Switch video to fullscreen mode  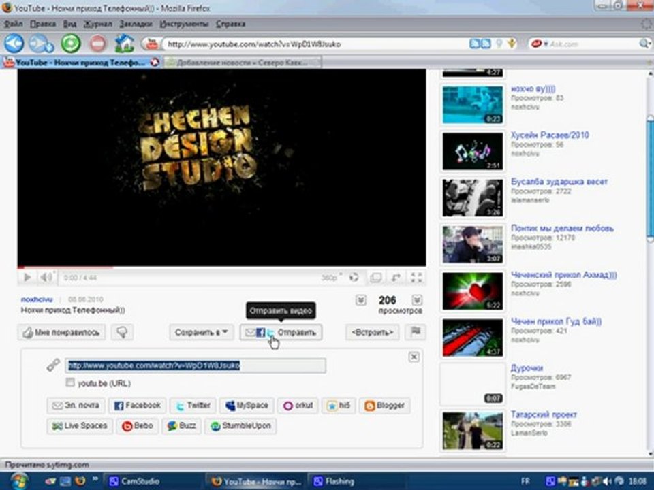(417, 278)
